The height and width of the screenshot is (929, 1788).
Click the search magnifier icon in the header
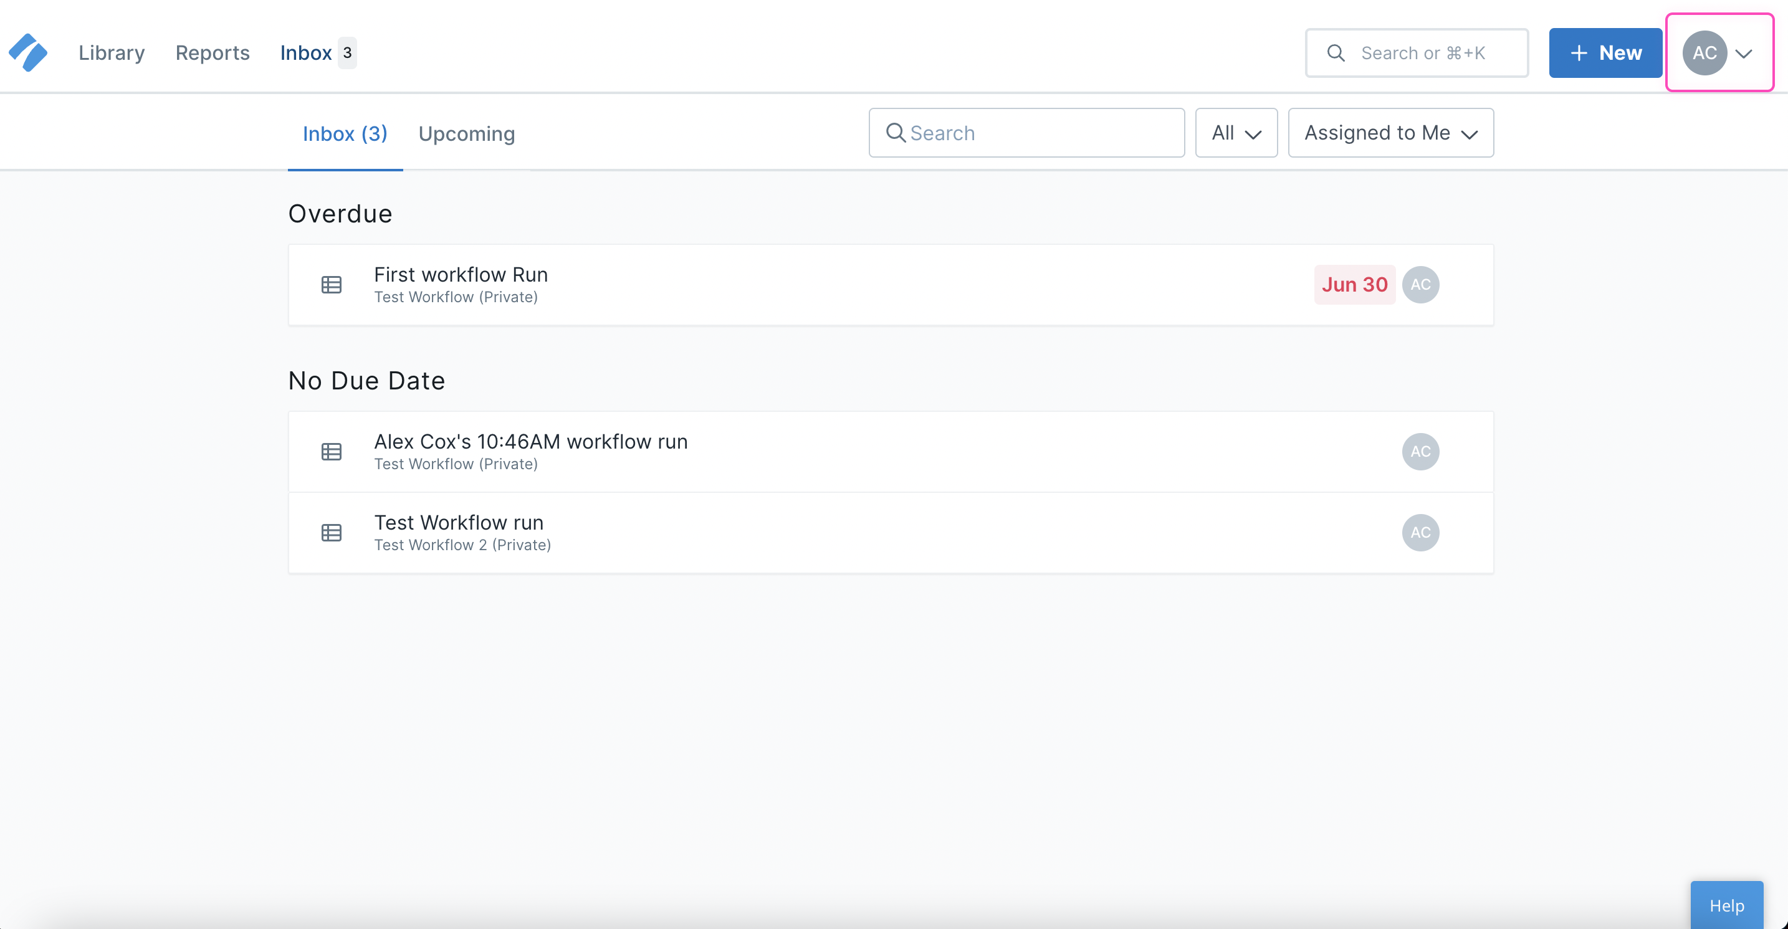[x=1336, y=52]
